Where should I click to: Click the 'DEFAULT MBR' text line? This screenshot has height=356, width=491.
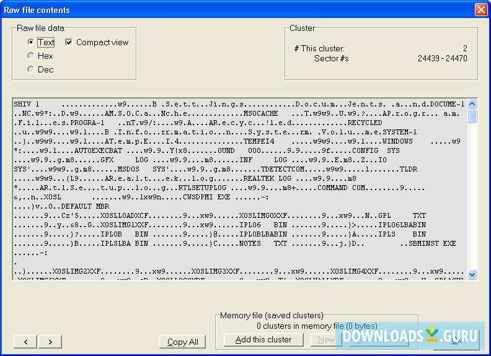coord(85,206)
